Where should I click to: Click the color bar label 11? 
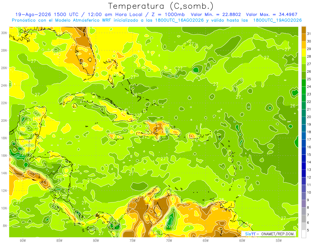pos(309,185)
